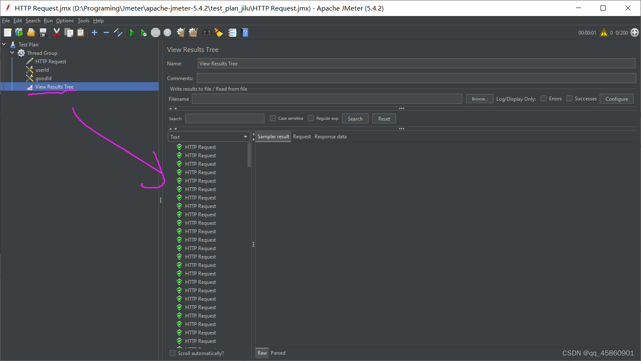Click the thread count indicator icon

click(635, 32)
